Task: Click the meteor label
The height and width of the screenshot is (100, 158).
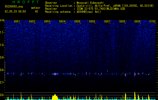Action: pos(36,8)
